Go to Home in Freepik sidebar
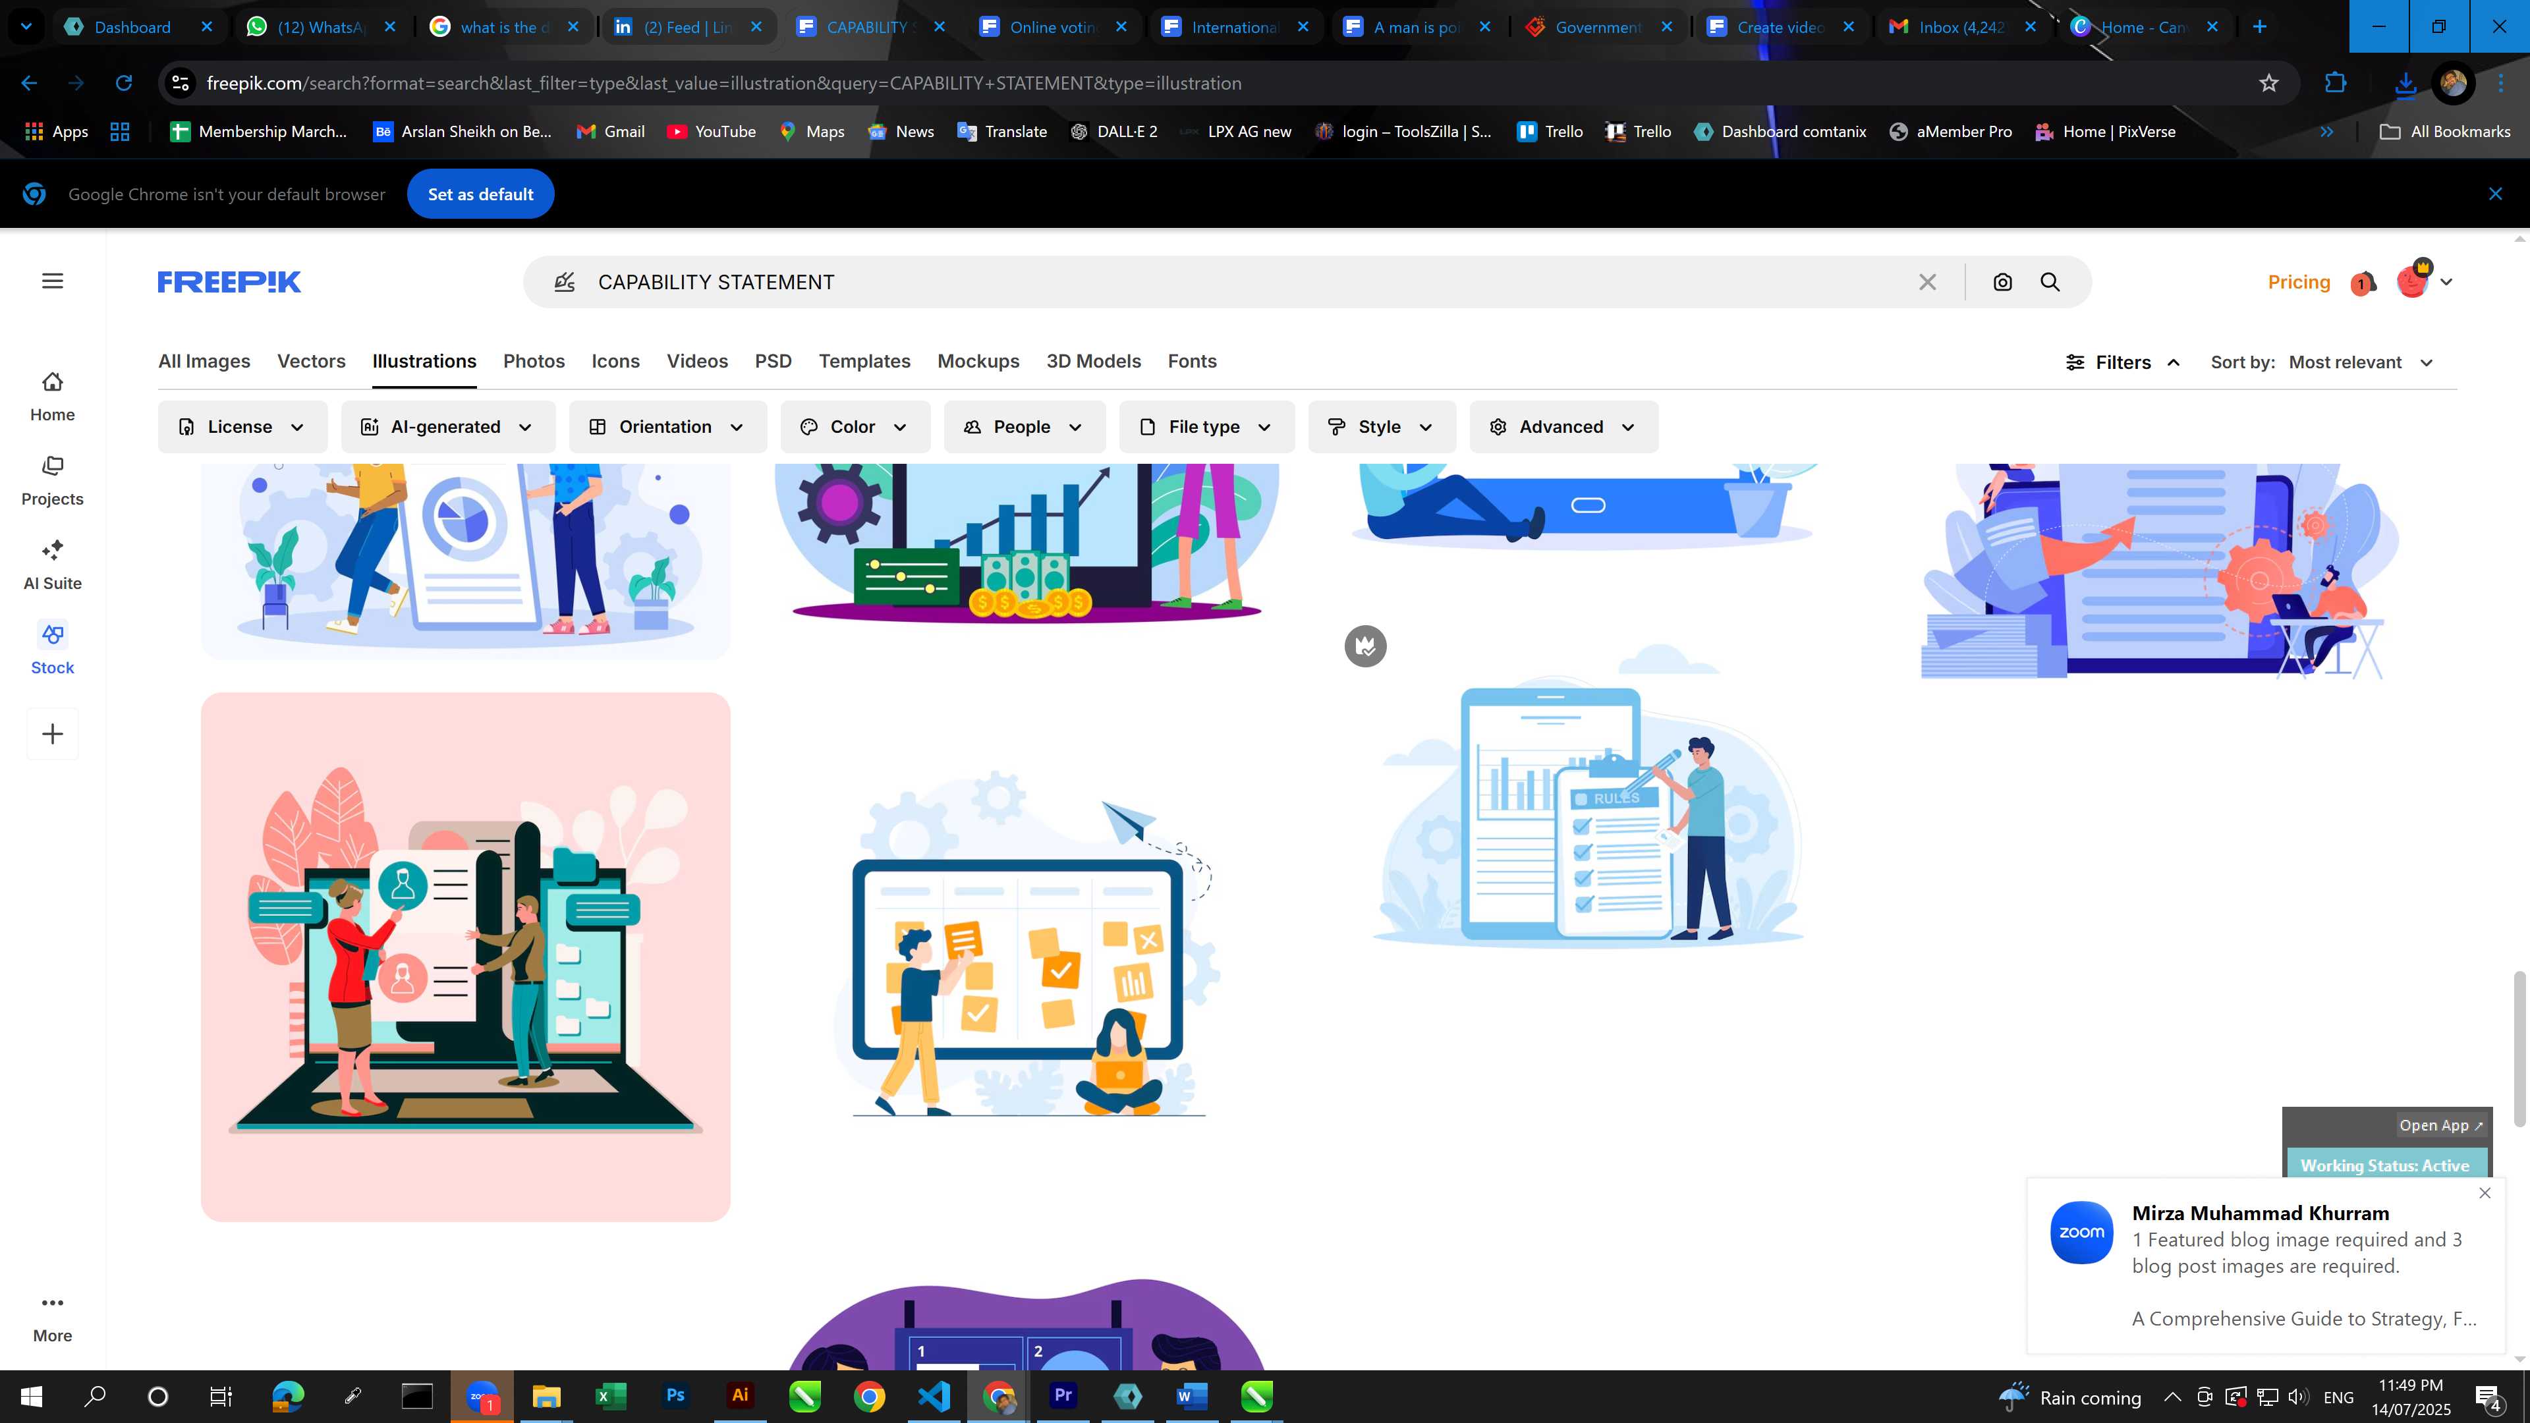 tap(52, 397)
